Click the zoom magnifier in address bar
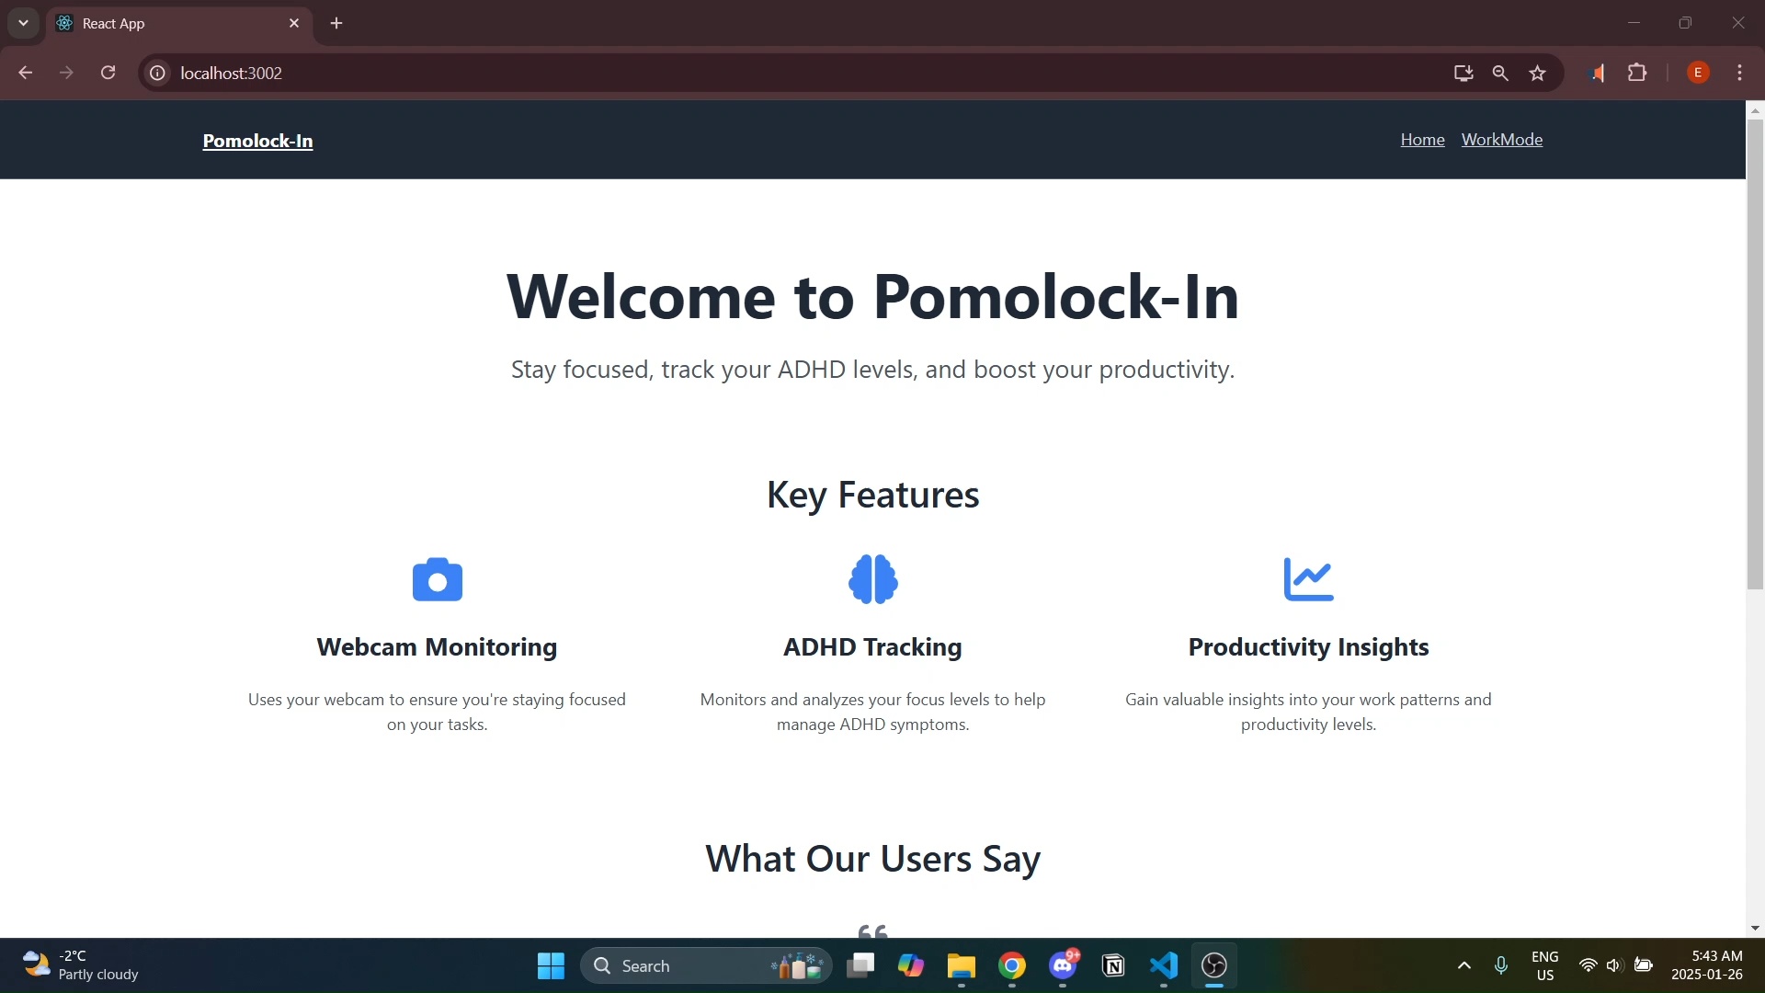 [x=1500, y=73]
